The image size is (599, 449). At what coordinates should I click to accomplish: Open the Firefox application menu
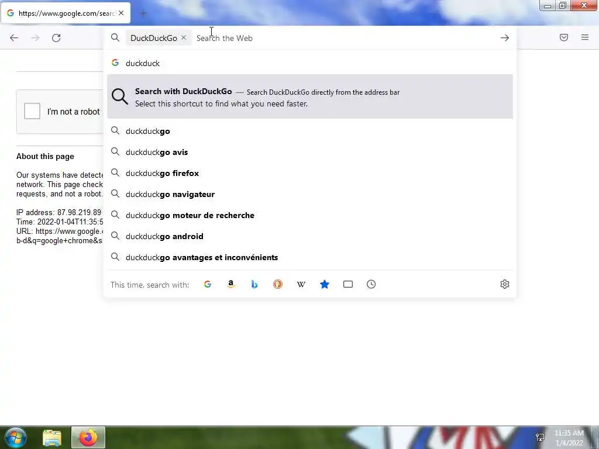click(x=585, y=37)
